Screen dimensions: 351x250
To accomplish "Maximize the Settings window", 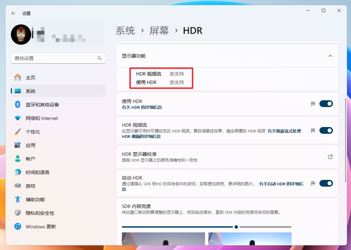I will coord(324,11).
